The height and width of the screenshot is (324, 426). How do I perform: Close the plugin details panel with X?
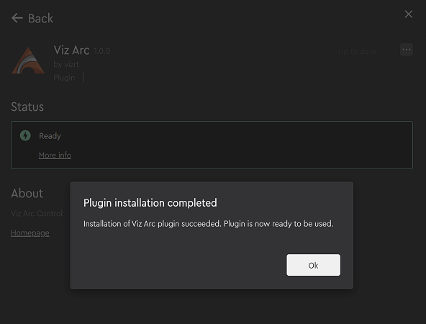(408, 14)
